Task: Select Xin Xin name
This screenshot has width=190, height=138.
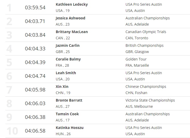Action: pyautogui.click(x=62, y=87)
